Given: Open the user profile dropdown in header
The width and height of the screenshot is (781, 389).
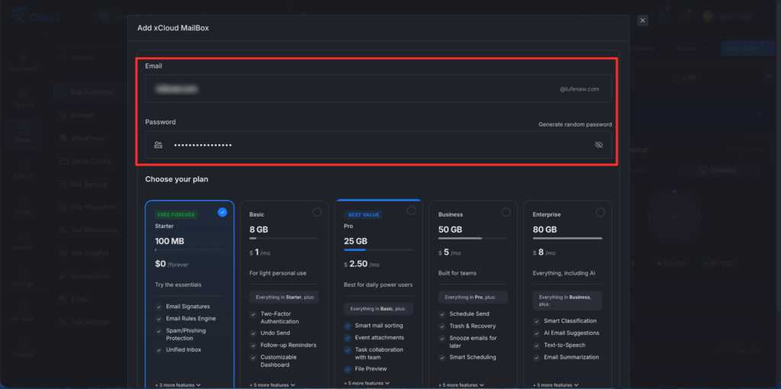Looking at the screenshot, I should pos(734,16).
